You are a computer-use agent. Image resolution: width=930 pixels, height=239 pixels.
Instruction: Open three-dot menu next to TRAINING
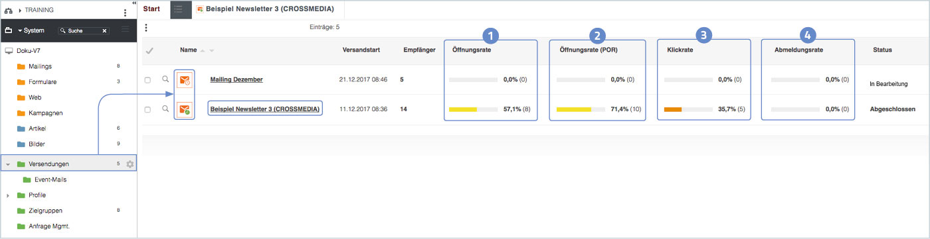click(x=125, y=13)
